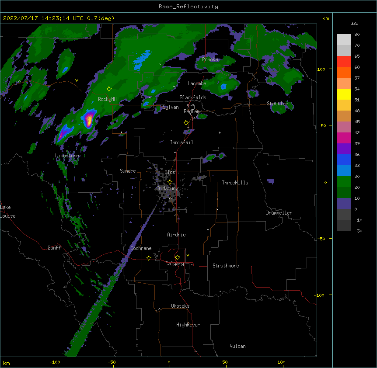
Task: Click the 50 tick on the bottom axis
Action: [225, 362]
